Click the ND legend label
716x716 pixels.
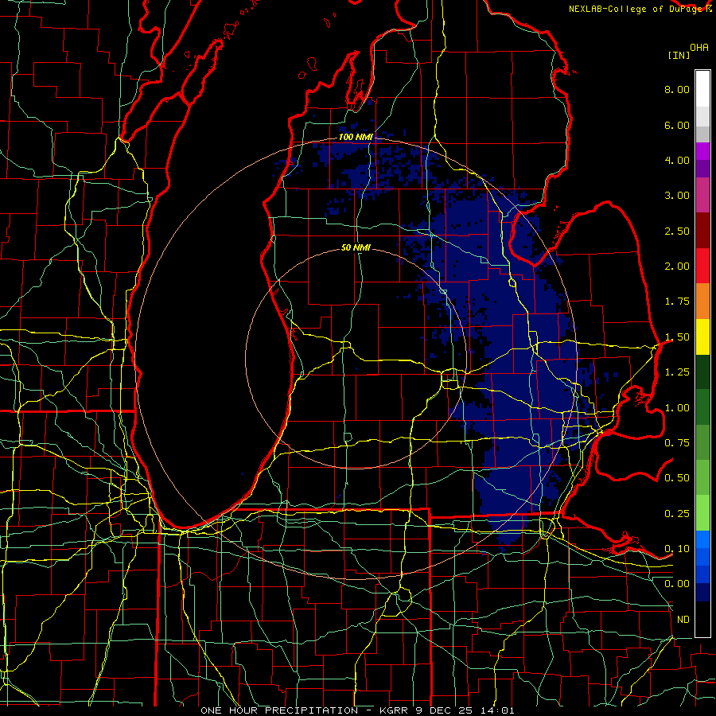coord(683,620)
